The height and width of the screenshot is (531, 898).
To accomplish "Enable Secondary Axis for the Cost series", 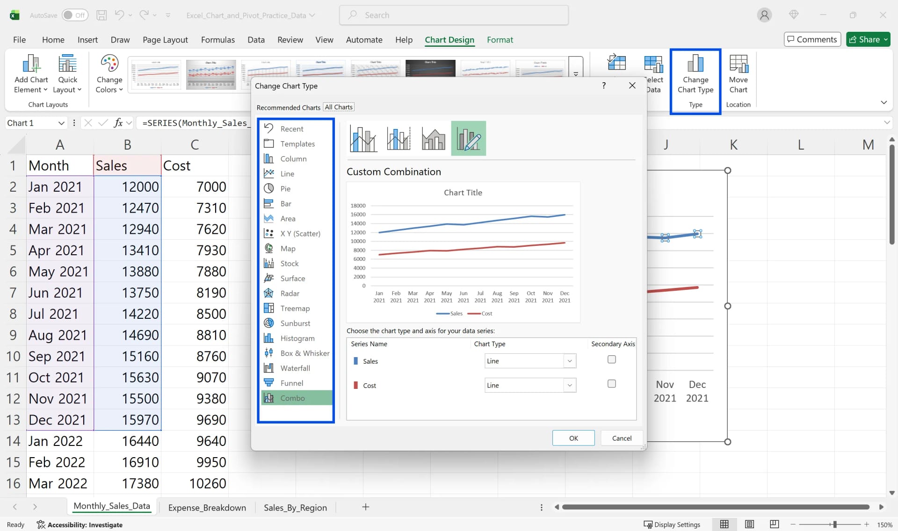I will (x=611, y=384).
